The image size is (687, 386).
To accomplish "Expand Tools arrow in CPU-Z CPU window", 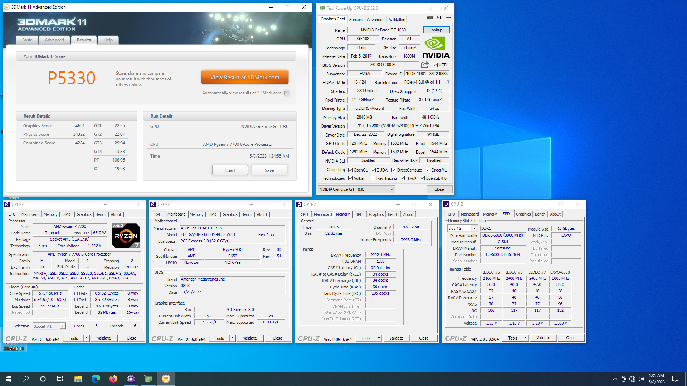I will [x=86, y=338].
